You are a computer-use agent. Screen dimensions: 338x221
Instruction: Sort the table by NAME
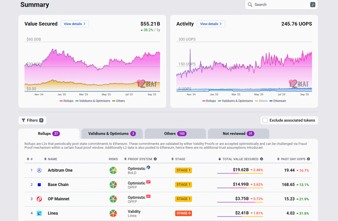pos(51,159)
